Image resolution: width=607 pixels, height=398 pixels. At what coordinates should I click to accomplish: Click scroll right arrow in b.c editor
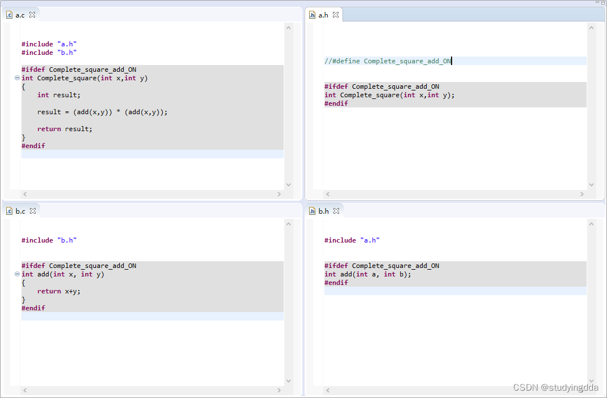(279, 390)
